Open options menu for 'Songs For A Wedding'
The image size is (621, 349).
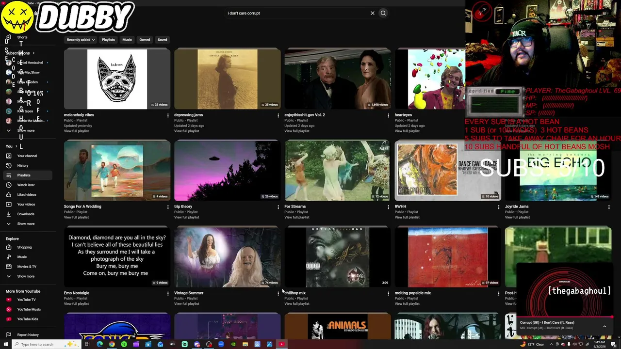[x=168, y=207]
